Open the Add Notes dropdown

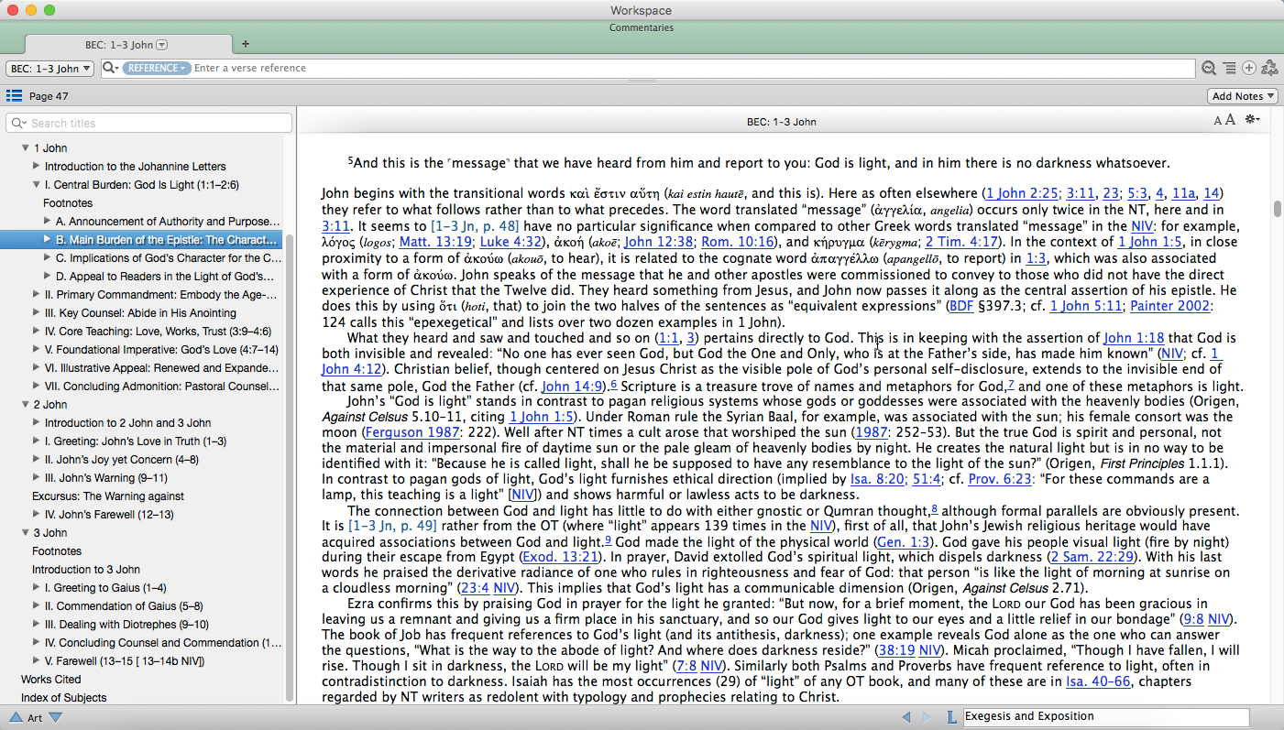tap(1243, 96)
